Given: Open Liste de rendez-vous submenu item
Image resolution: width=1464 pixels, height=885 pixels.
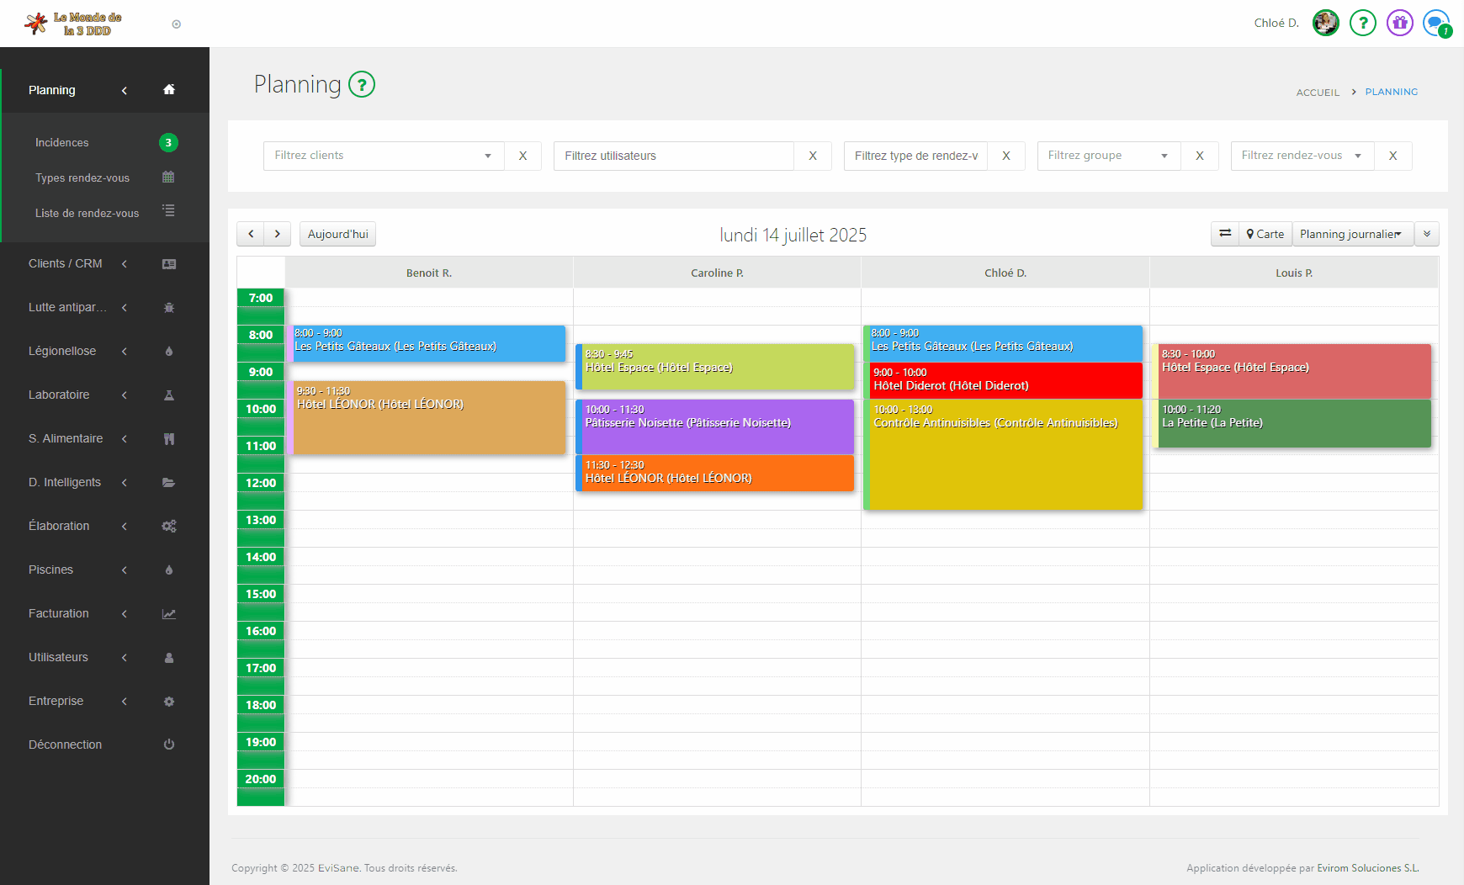Looking at the screenshot, I should pyautogui.click(x=87, y=213).
